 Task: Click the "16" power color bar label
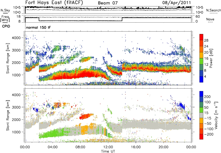coord(206,59)
